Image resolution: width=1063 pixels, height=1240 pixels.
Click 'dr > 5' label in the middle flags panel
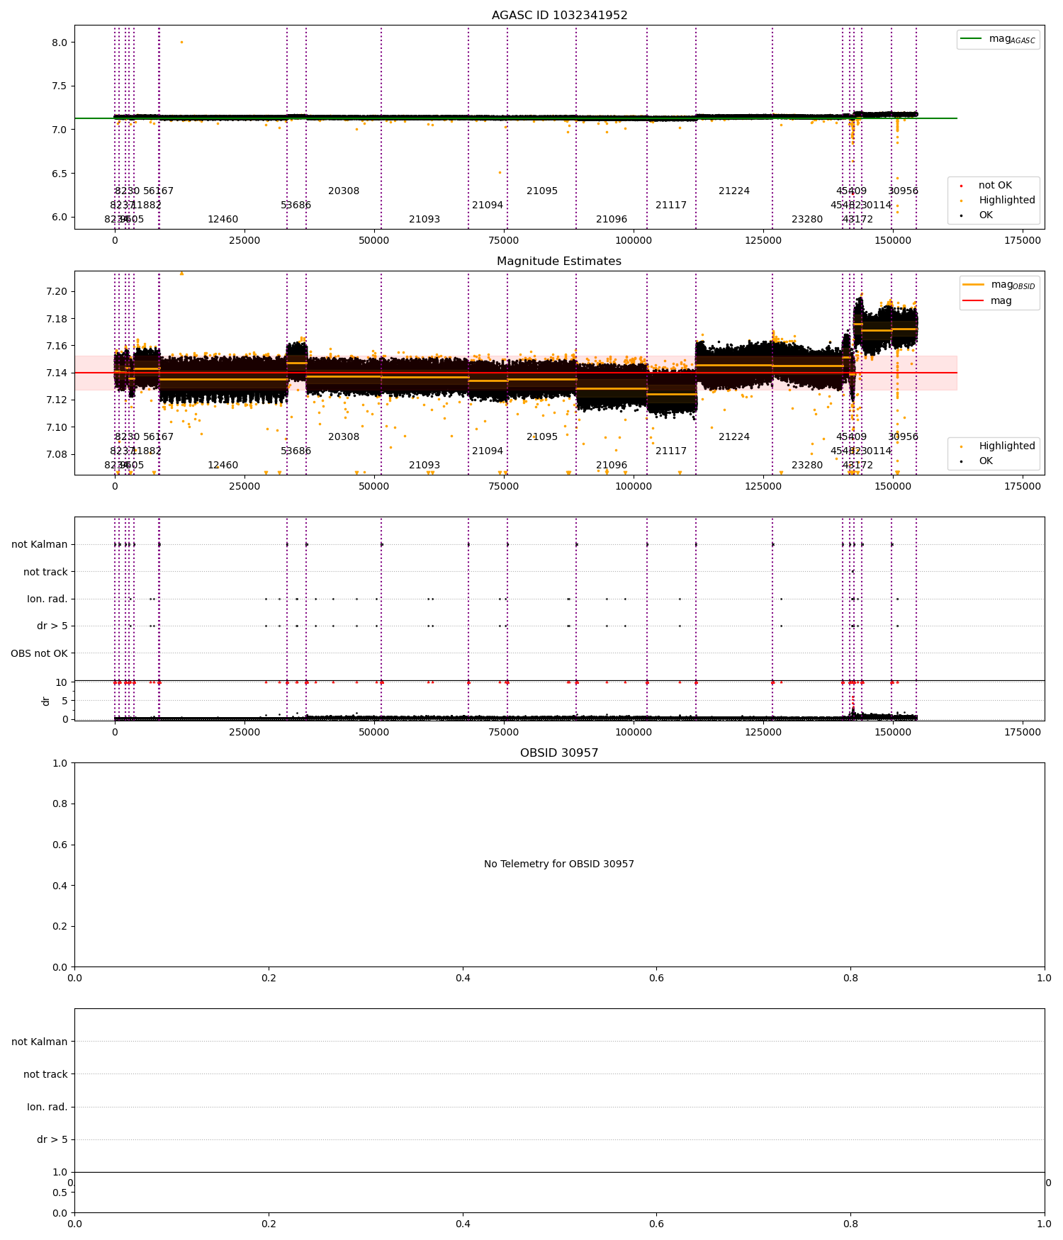[x=52, y=626]
